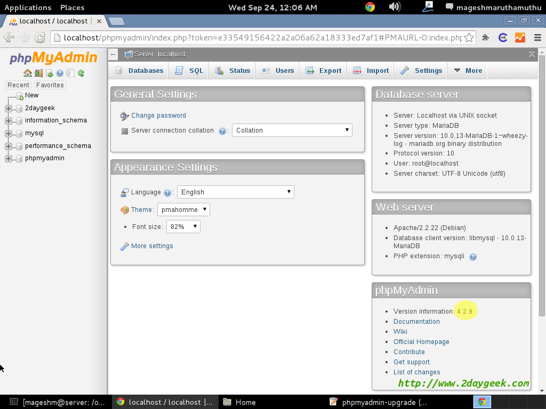The width and height of the screenshot is (546, 409).
Task: Open the Theme dropdown showing pmahomme
Action: [183, 210]
